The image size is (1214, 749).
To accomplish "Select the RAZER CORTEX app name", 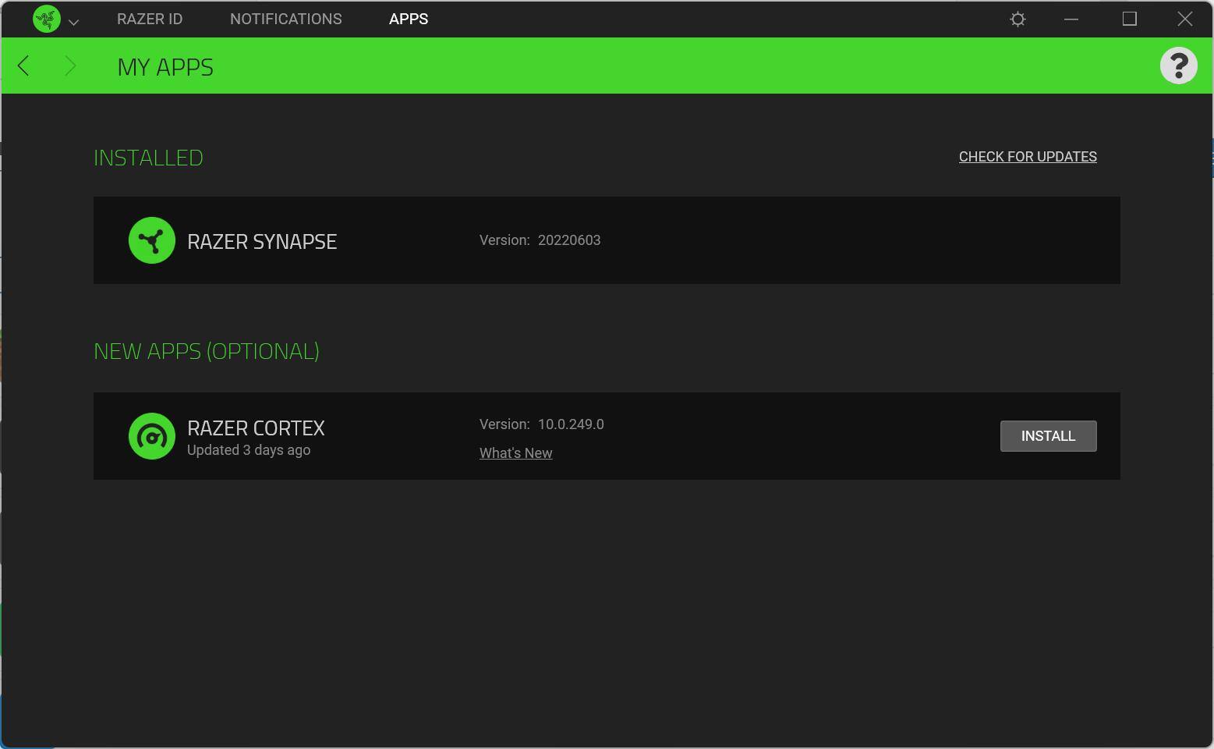I will [256, 428].
